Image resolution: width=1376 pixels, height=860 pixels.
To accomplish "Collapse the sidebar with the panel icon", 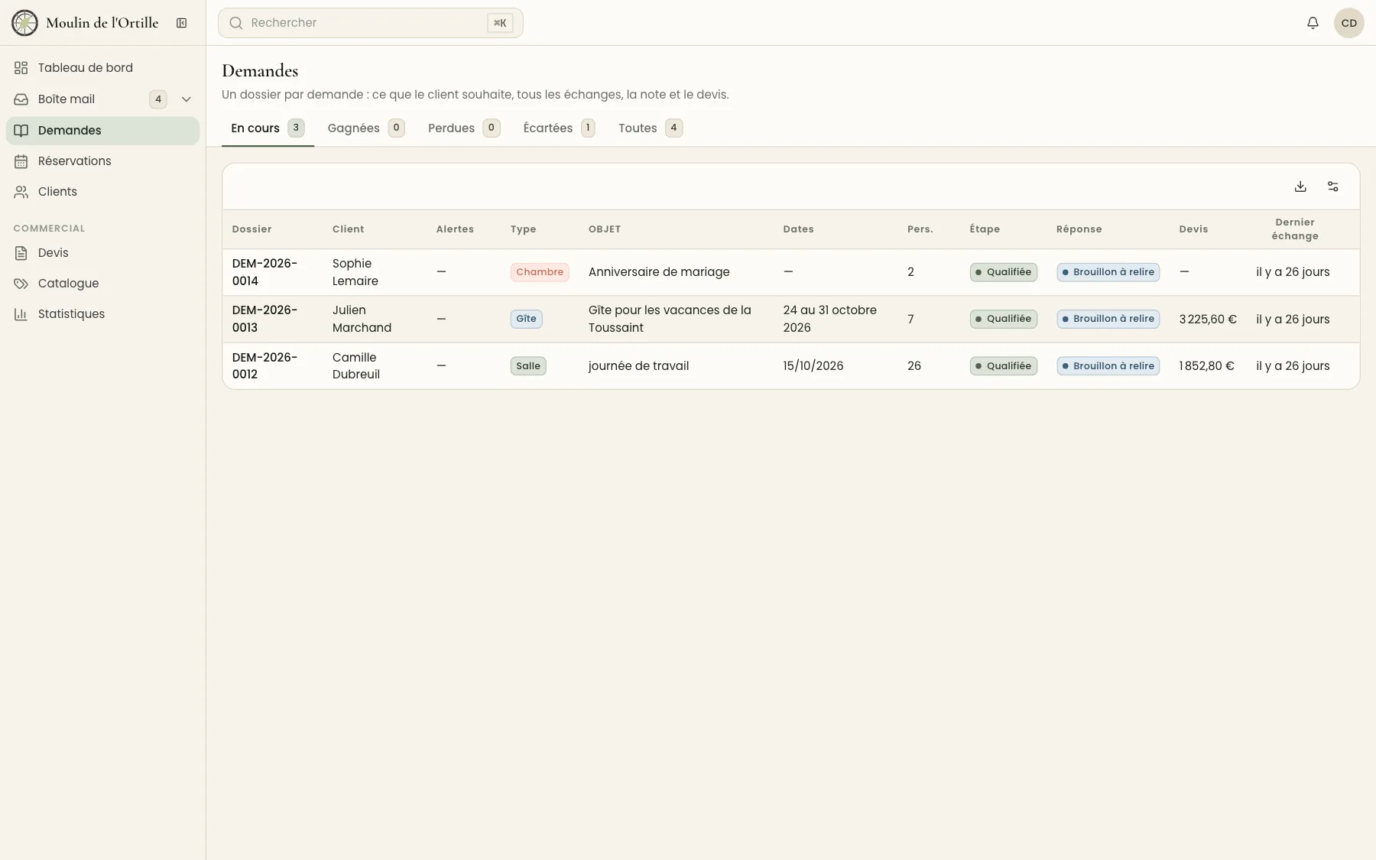I will tap(181, 23).
